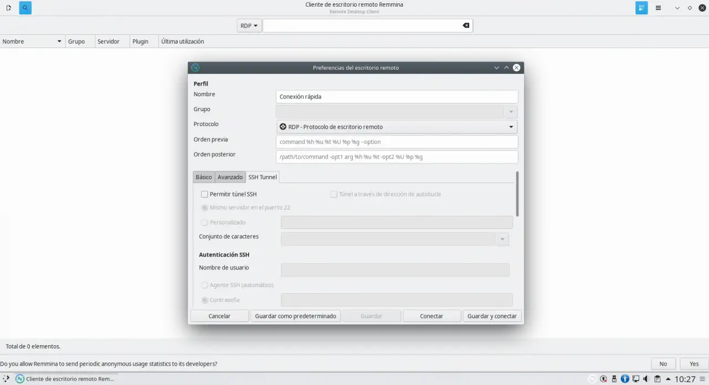Image resolution: width=709 pixels, height=385 pixels.
Task: Open the Remmina hamburger menu
Action: tap(658, 8)
